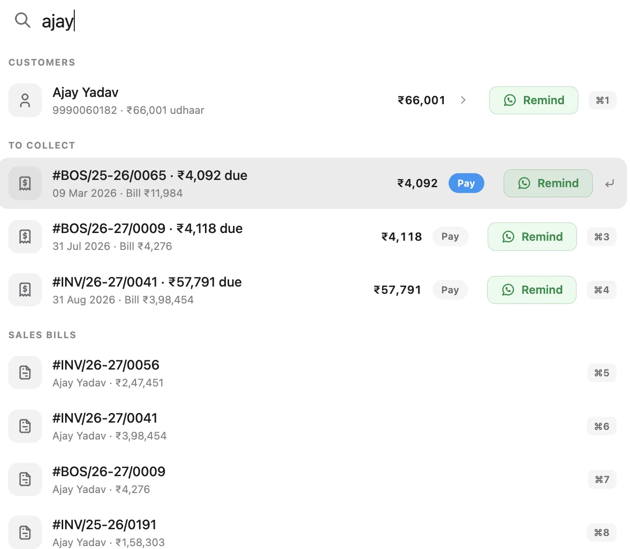This screenshot has width=630, height=549.
Task: Pay the ₹57,791 due bill
Action: pos(450,290)
